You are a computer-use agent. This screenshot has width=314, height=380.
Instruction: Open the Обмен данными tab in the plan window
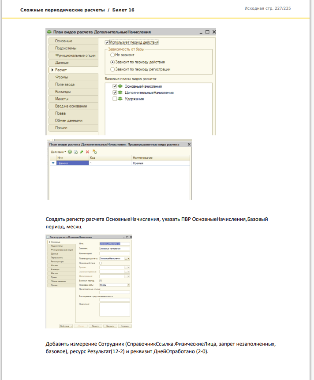pyautogui.click(x=73, y=120)
